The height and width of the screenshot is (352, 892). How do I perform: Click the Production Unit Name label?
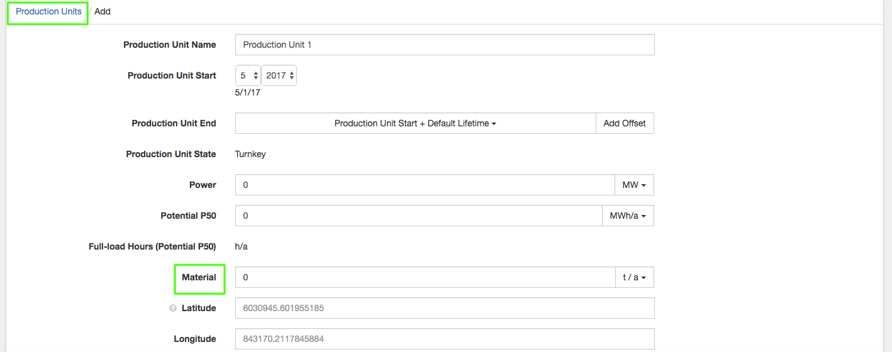[169, 45]
